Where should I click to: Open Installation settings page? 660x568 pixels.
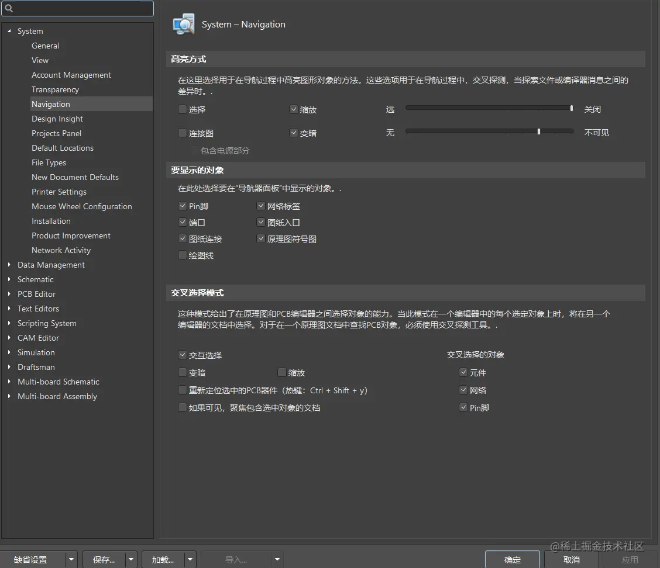(x=51, y=221)
